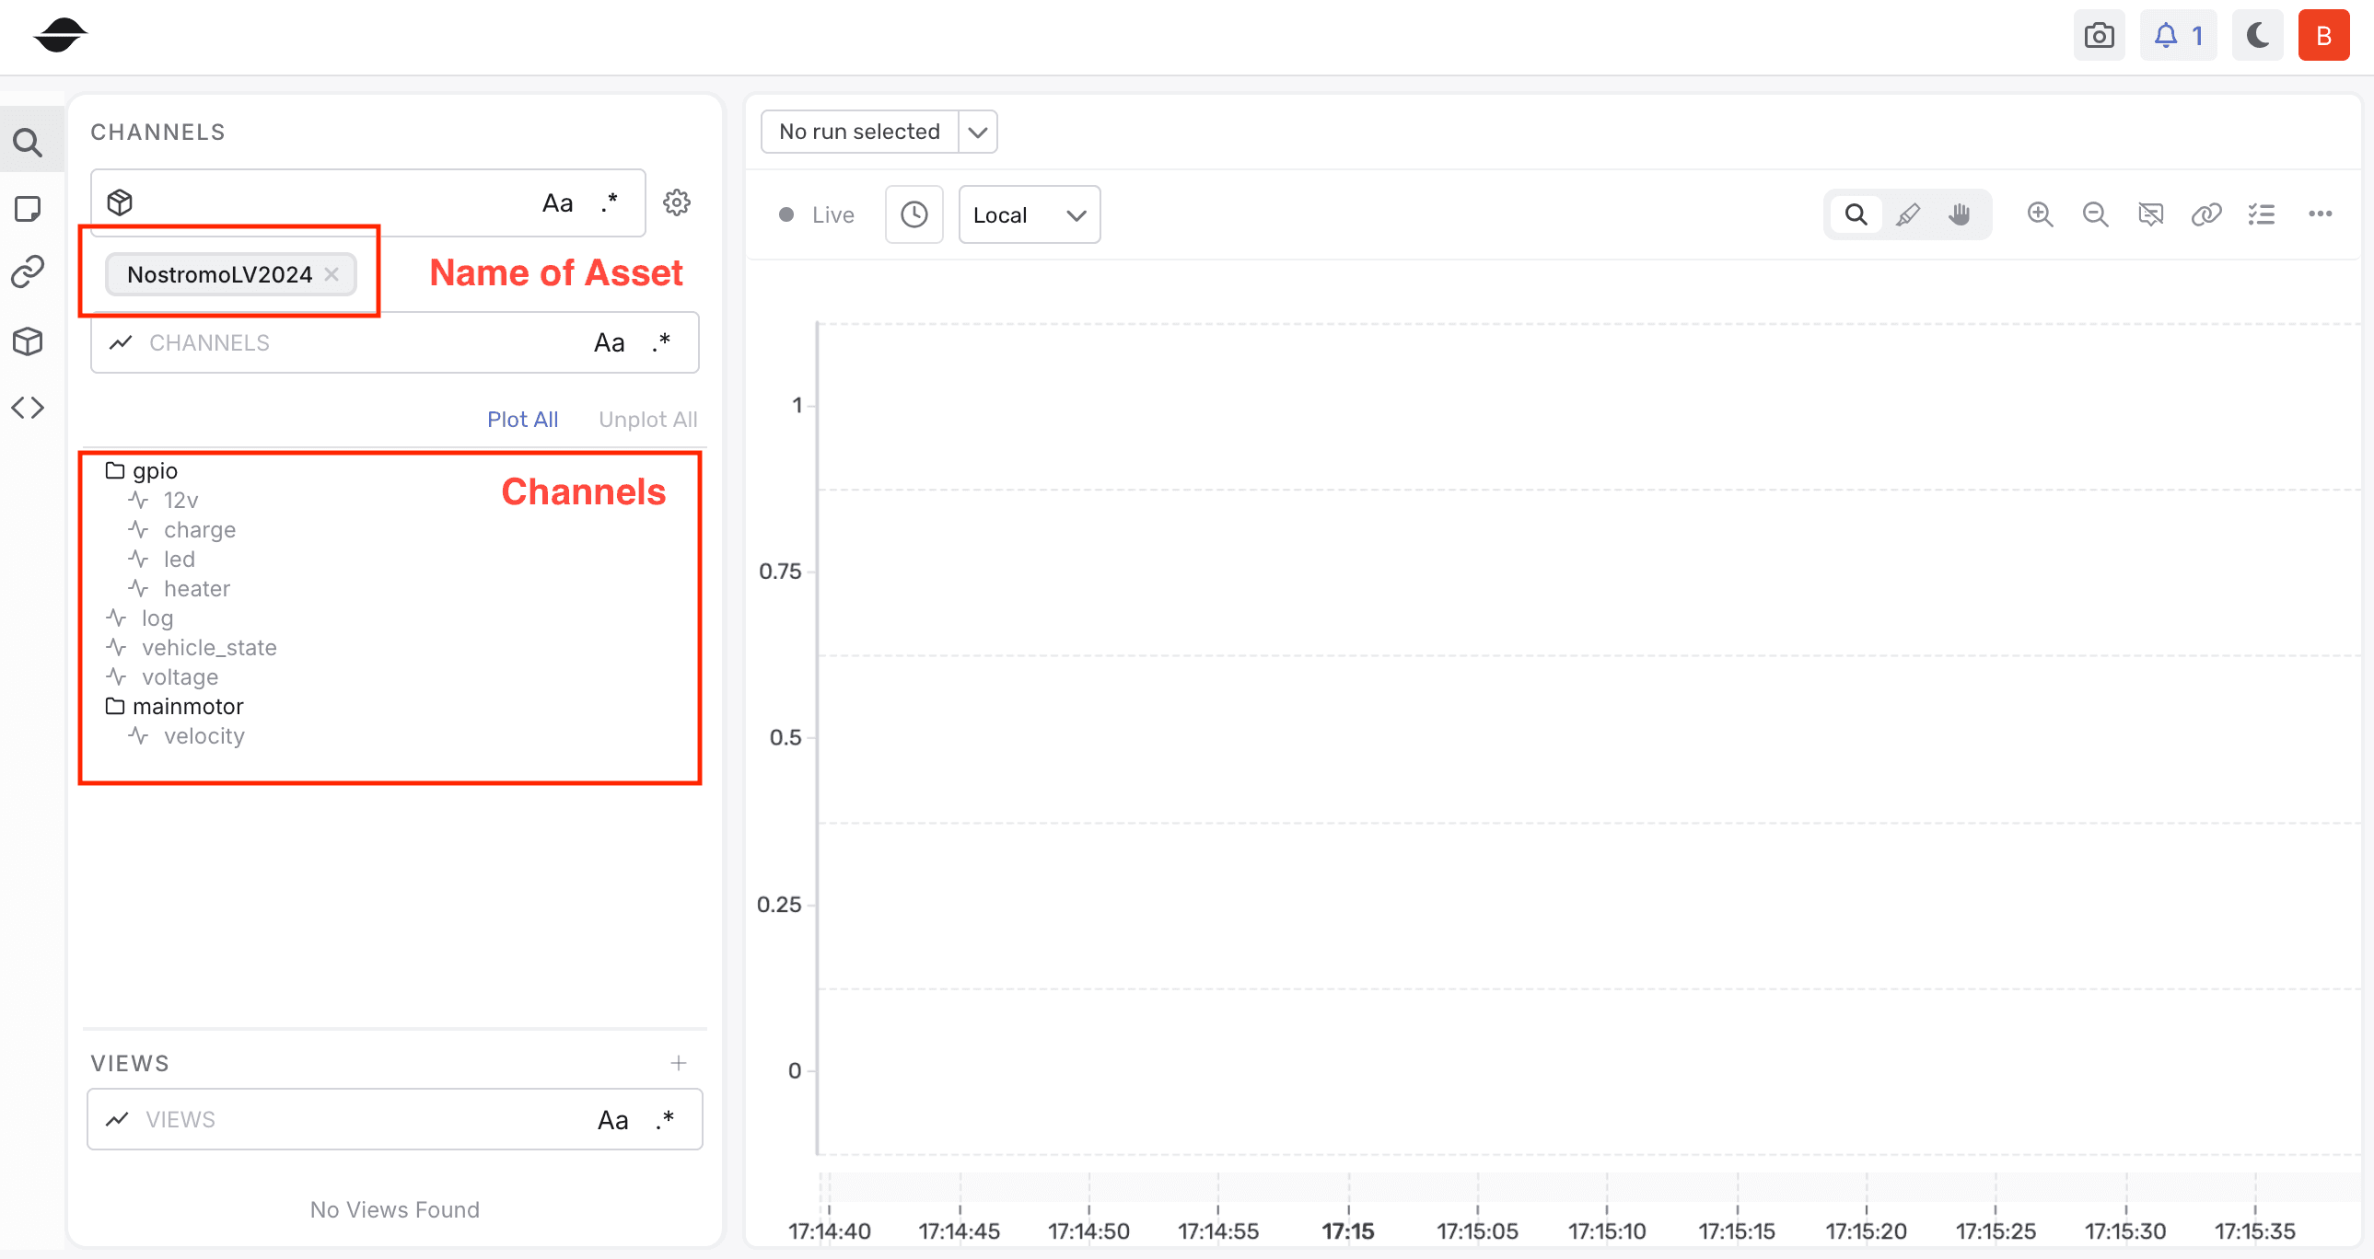Open more options ellipsis menu
Image resolution: width=2374 pixels, height=1259 pixels.
pos(2321,214)
